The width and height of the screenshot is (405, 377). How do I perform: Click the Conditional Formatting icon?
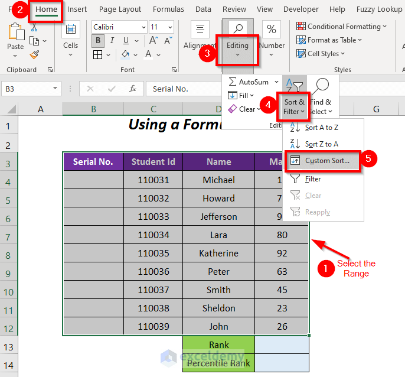301,27
